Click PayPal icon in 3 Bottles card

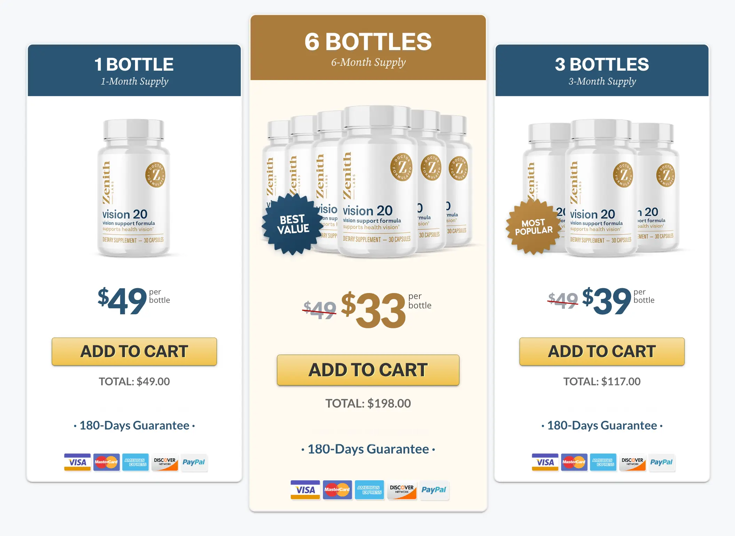(x=661, y=462)
